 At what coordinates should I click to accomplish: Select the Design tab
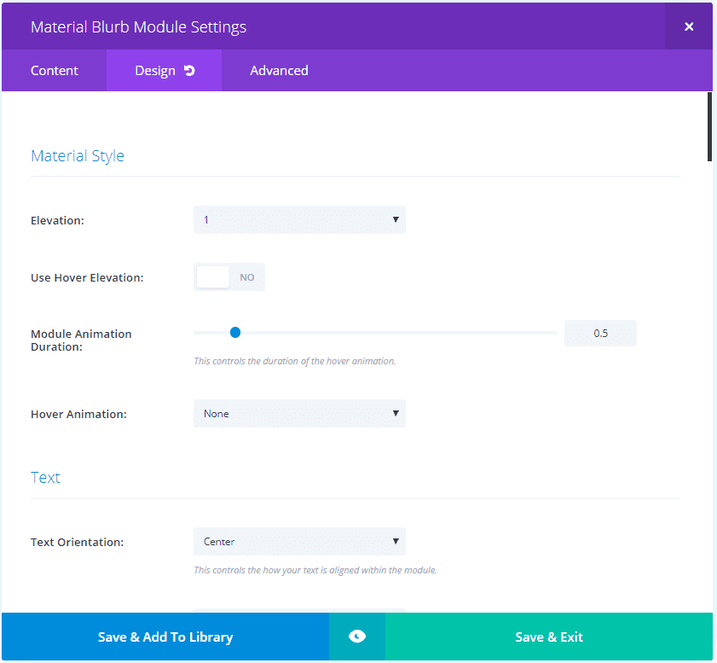(x=154, y=71)
